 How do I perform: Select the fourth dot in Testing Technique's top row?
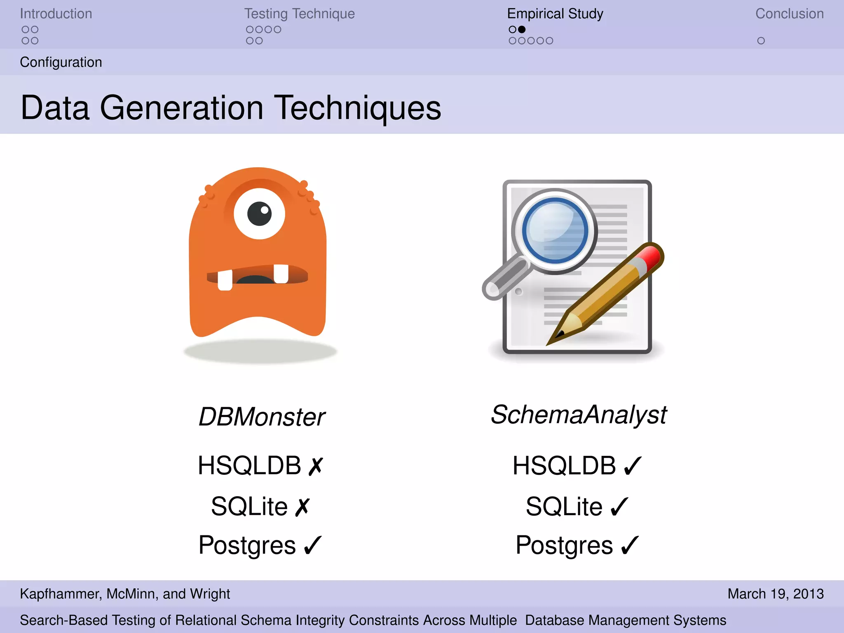(x=277, y=30)
